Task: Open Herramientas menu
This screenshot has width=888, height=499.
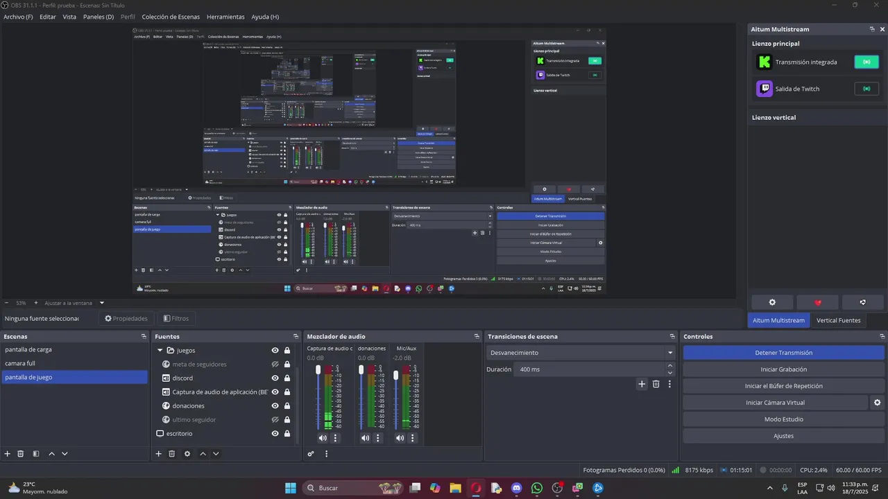Action: click(x=225, y=17)
